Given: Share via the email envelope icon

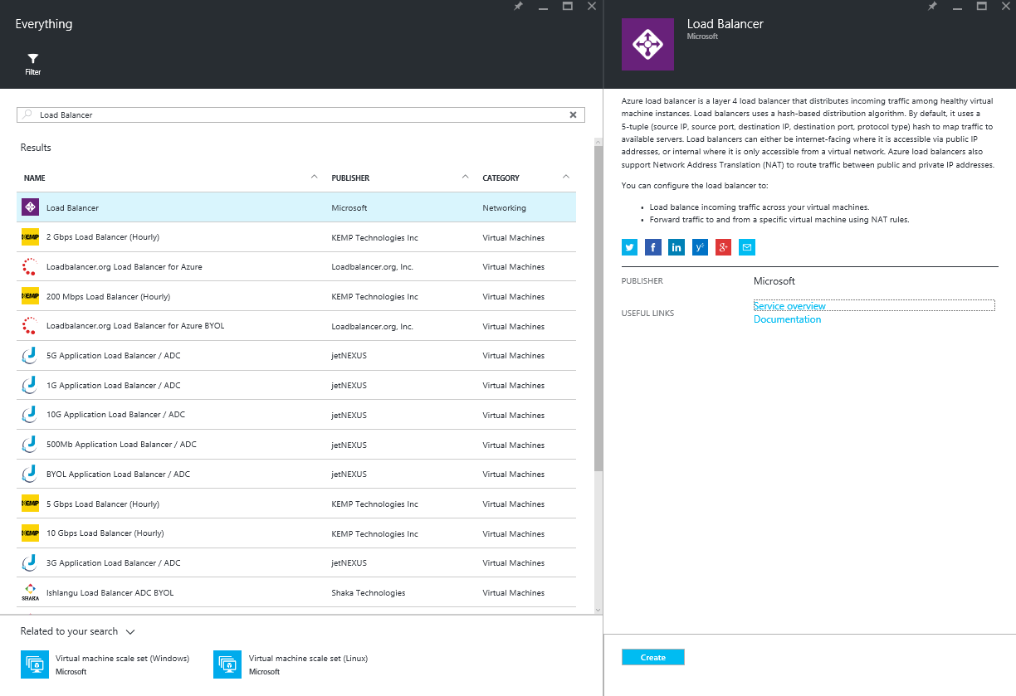Looking at the screenshot, I should pos(747,247).
